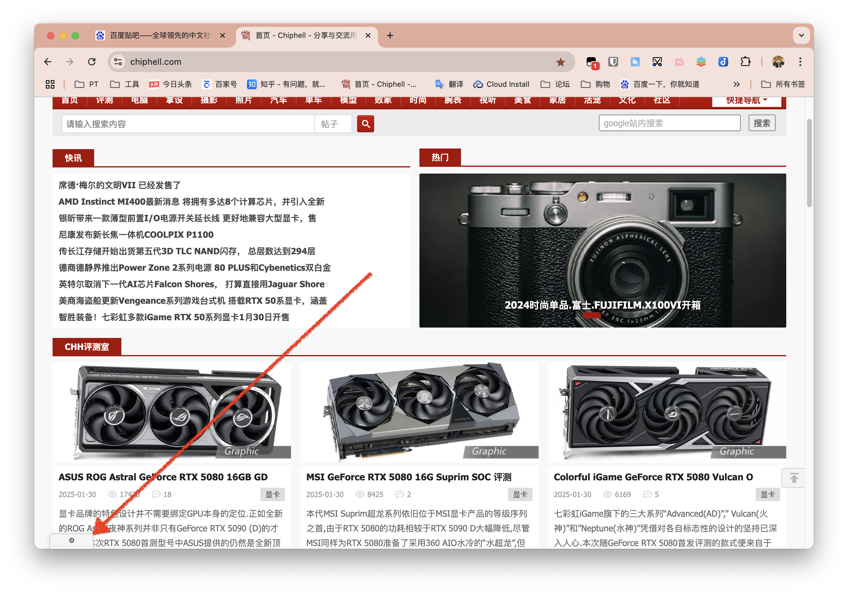The width and height of the screenshot is (848, 594).
Task: Focus the google站内搜索 input field
Action: pos(669,123)
